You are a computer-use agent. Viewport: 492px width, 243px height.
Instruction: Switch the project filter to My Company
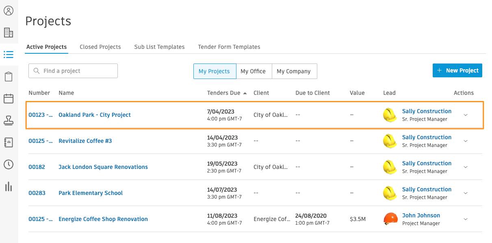click(x=293, y=71)
